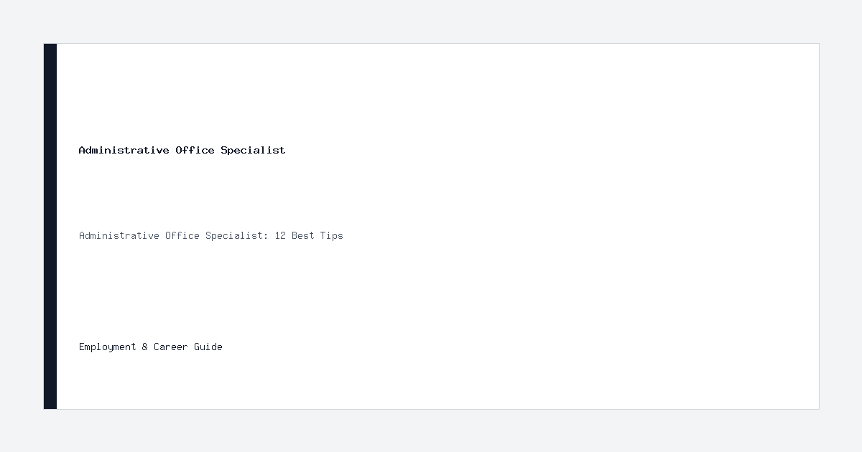Click 'Specialist:' in the gray subtitle
Screen dimensions: 862x452
pyautogui.click(x=237, y=235)
